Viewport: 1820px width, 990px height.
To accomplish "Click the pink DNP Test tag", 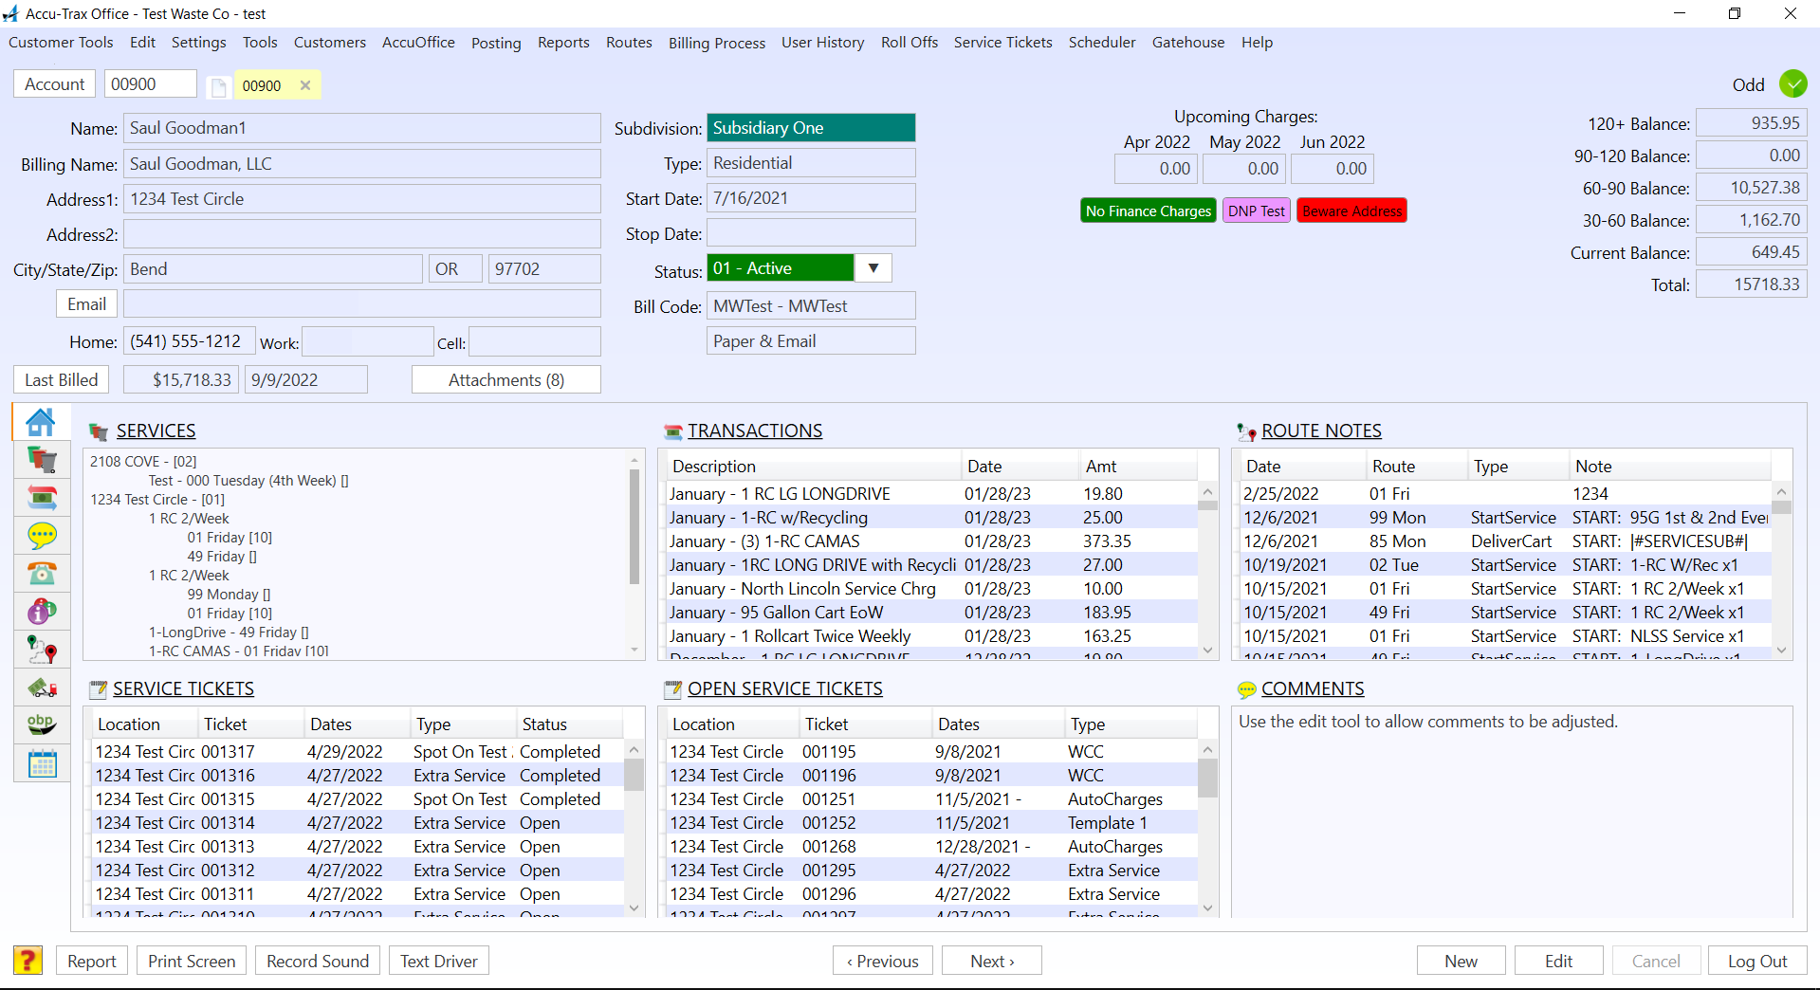I will coord(1257,211).
